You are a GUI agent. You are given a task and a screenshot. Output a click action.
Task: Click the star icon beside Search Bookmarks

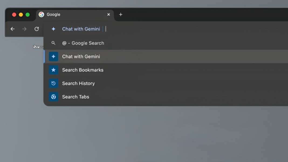coord(53,70)
